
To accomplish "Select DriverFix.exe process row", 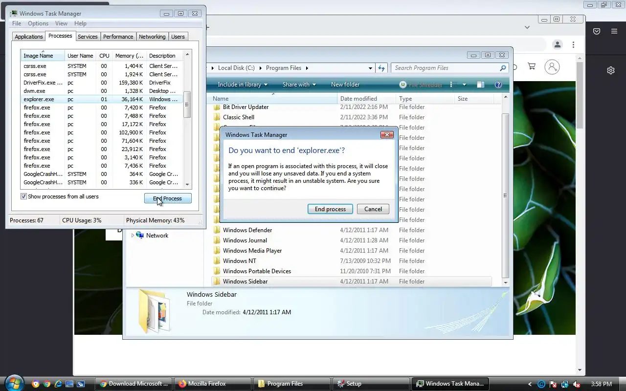I will coord(102,83).
